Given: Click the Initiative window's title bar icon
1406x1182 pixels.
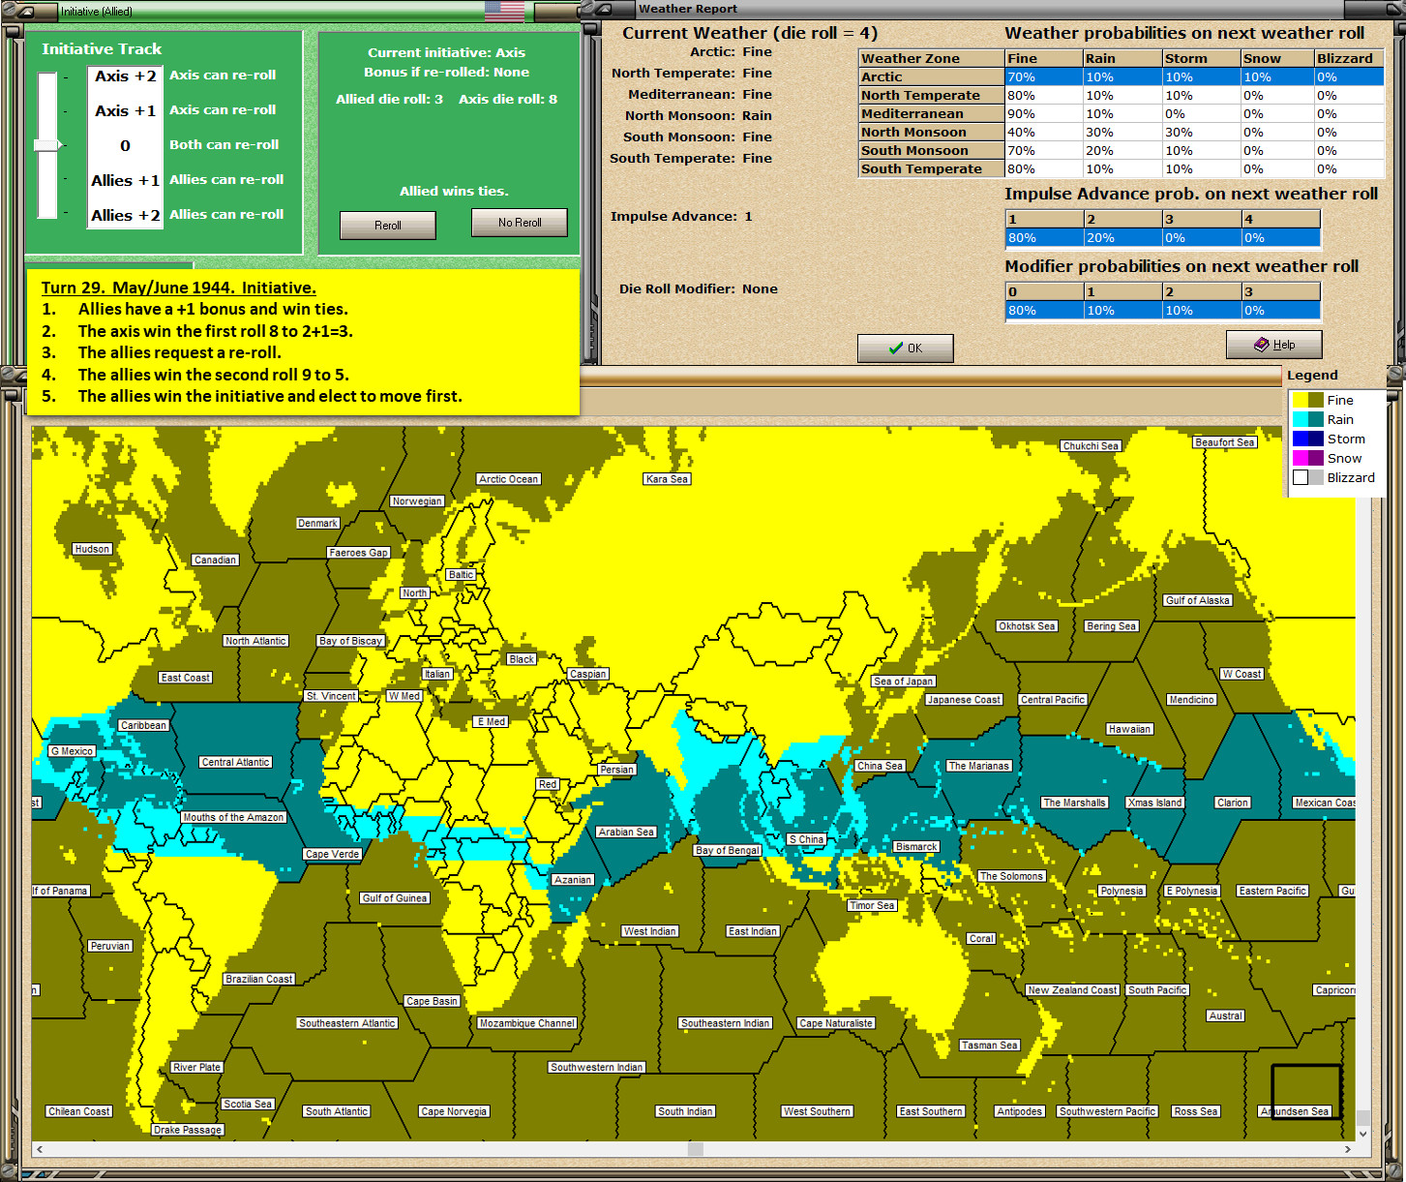Looking at the screenshot, I should click(x=24, y=11).
